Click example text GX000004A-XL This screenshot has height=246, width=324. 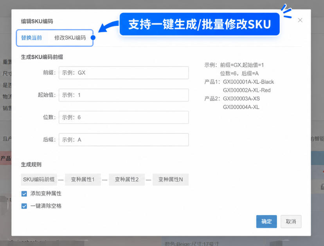(x=241, y=107)
